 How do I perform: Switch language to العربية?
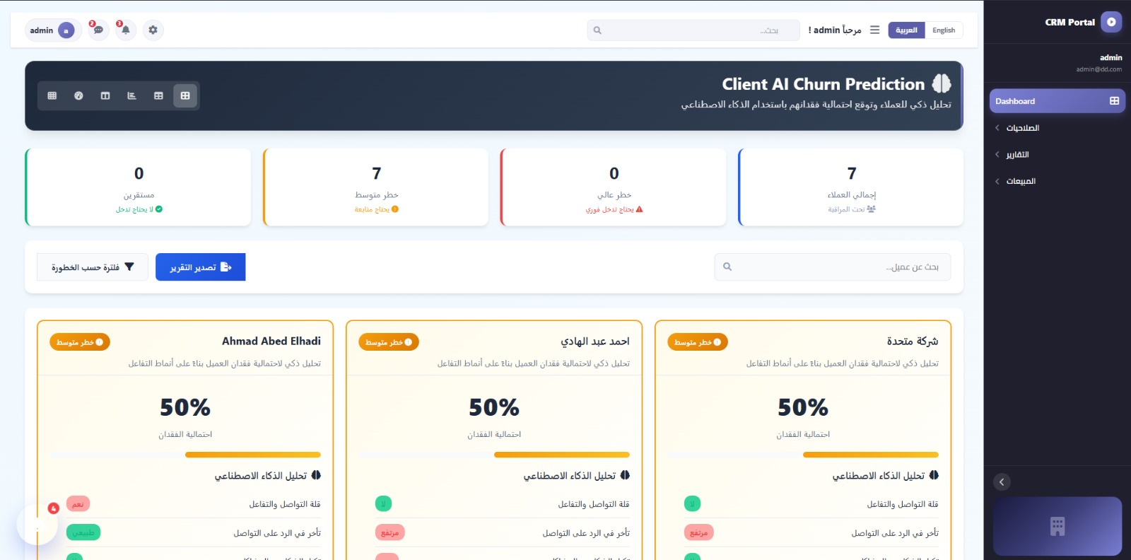click(906, 30)
